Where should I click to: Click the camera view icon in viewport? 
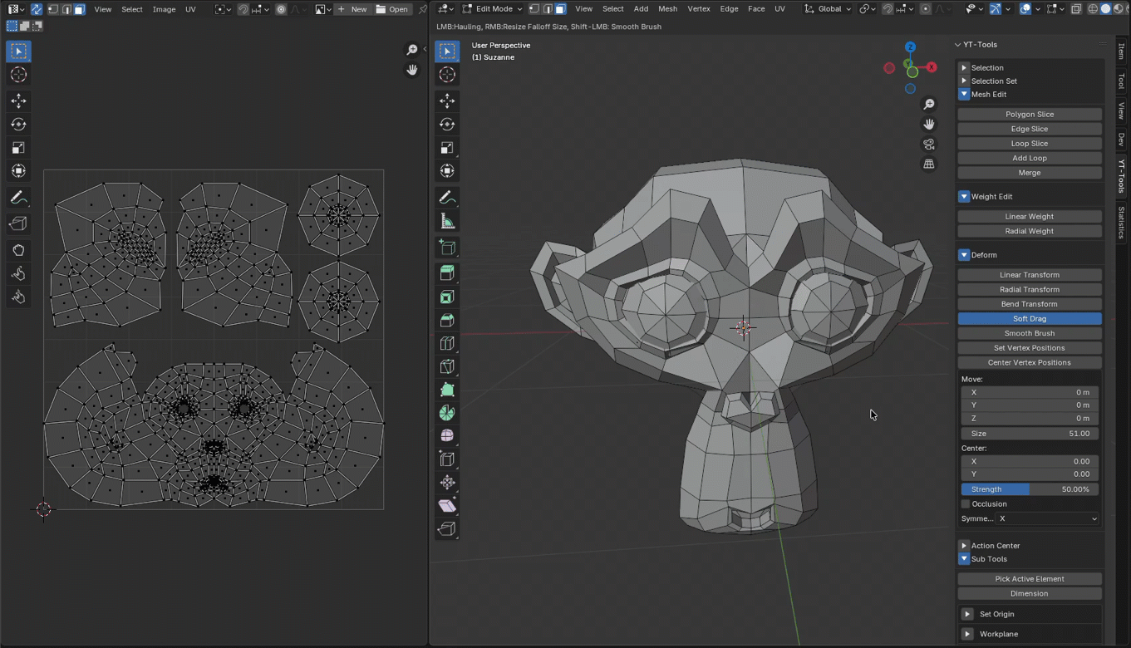pyautogui.click(x=929, y=145)
